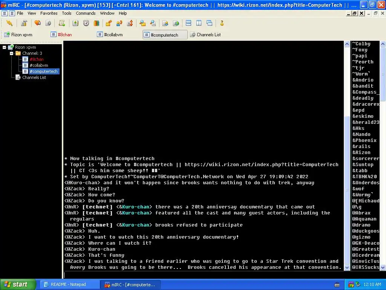Switch to the Channels List switchbar tab
The height and width of the screenshot is (290, 386).
206,35
